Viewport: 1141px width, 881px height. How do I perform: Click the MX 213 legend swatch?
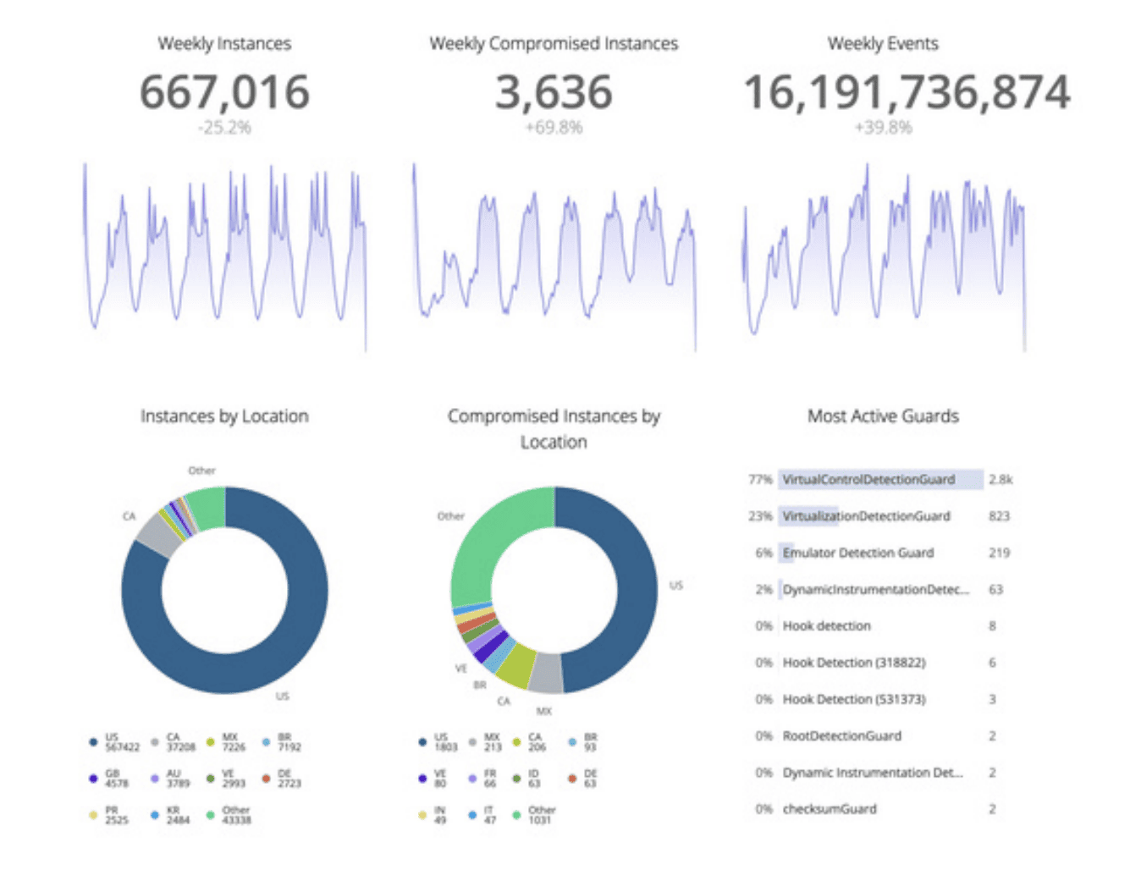(473, 742)
